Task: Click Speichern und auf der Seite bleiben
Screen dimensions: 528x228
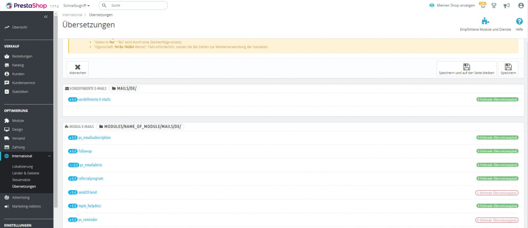Action: tap(466, 69)
